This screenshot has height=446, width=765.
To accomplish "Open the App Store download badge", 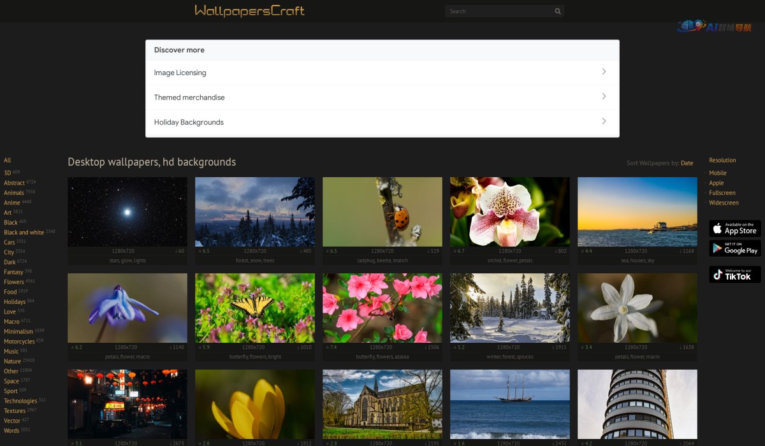I will pos(734,229).
